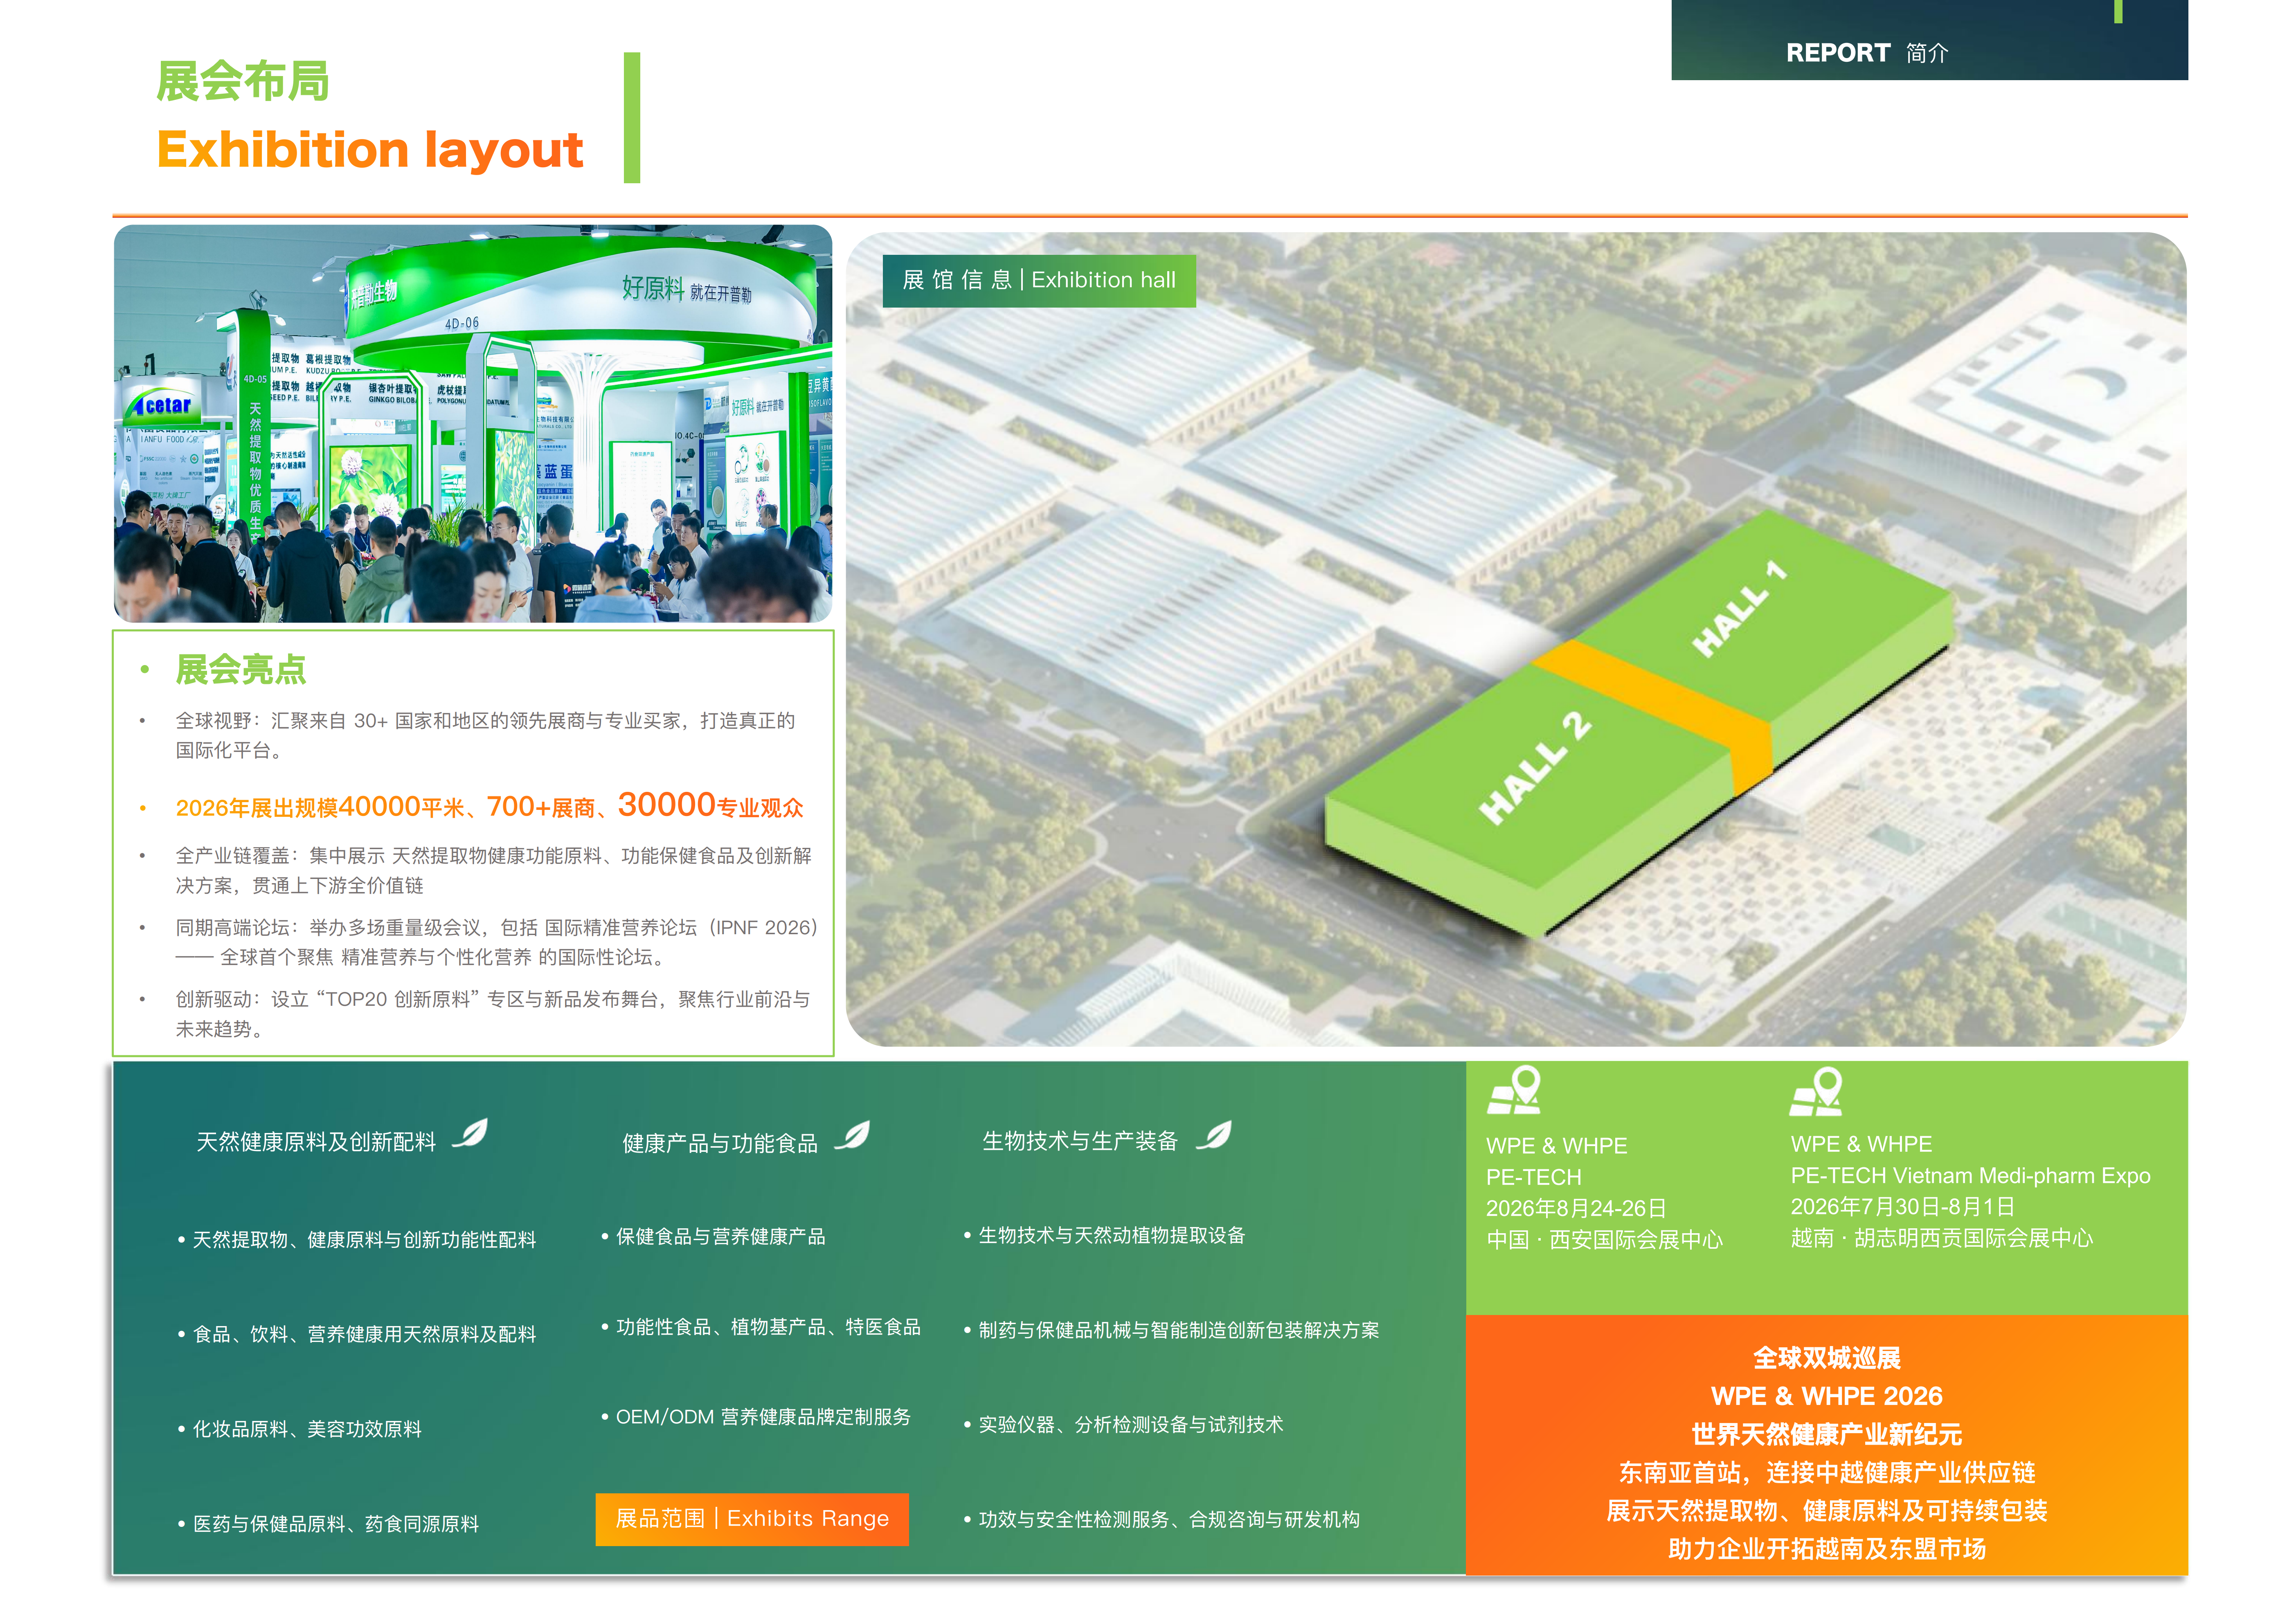Screen dimensions: 2296x1623
Task: Click 食品、饮料、营养健康用天然原料及配料
Action: (364, 1334)
